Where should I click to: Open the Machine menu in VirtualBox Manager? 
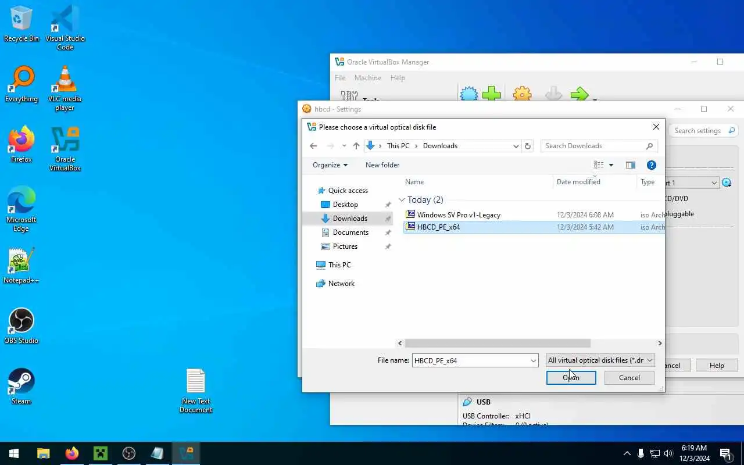click(x=368, y=78)
